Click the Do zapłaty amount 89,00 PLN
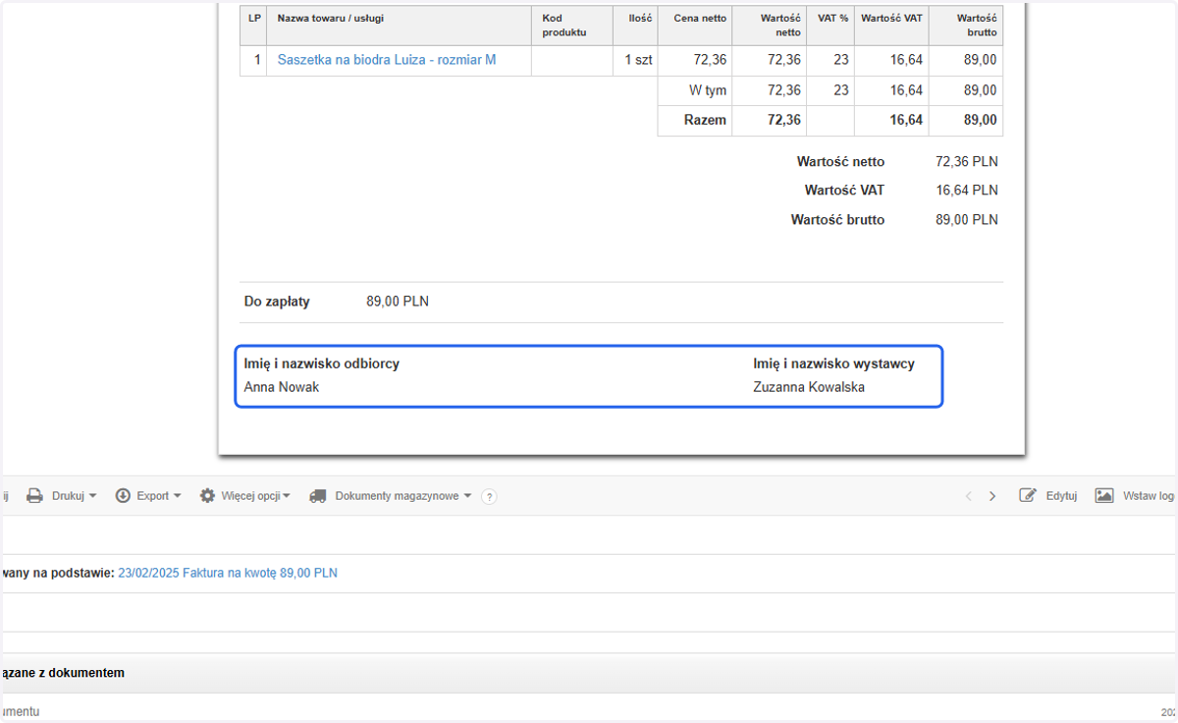The width and height of the screenshot is (1178, 723). [398, 302]
